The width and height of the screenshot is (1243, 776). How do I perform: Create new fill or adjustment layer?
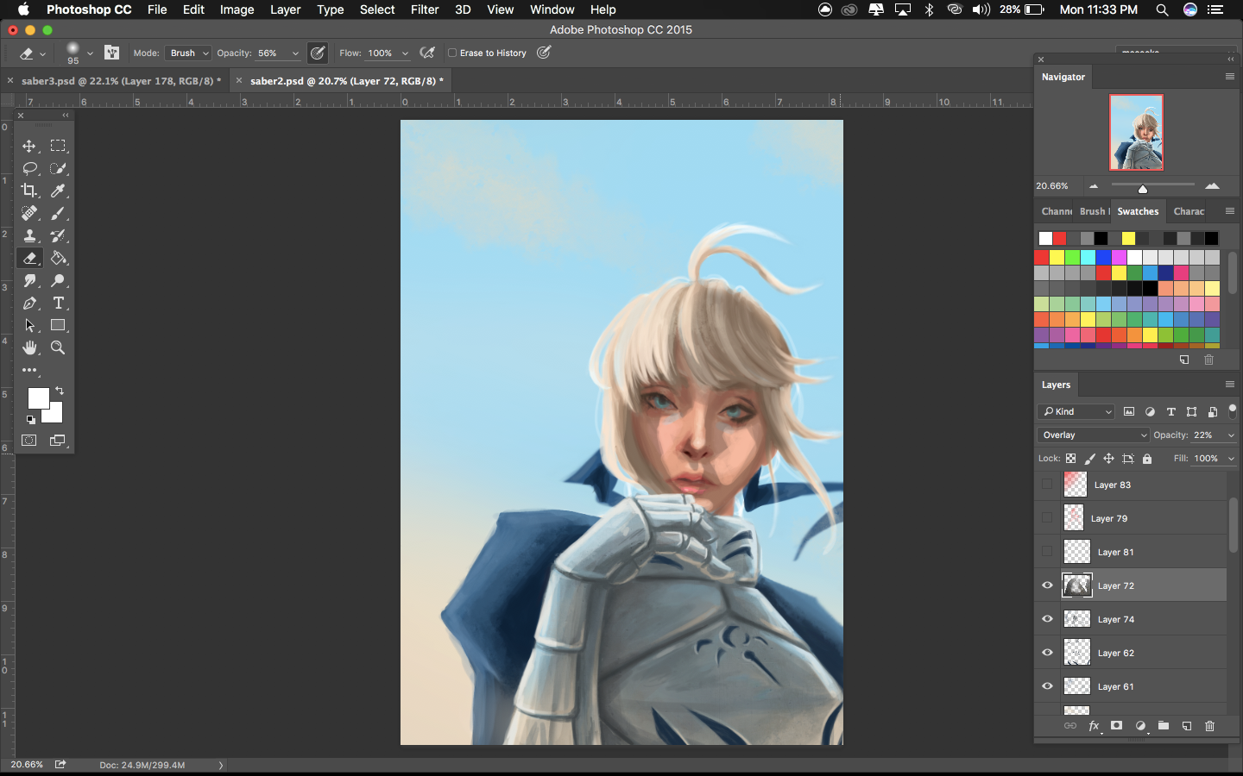tap(1140, 726)
